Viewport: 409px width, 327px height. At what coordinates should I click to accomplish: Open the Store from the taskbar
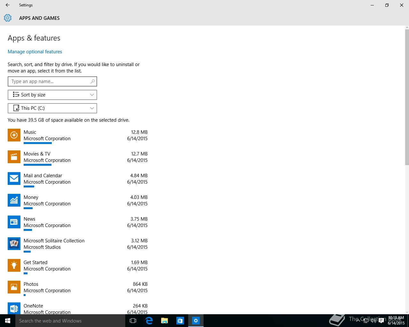pyautogui.click(x=180, y=321)
